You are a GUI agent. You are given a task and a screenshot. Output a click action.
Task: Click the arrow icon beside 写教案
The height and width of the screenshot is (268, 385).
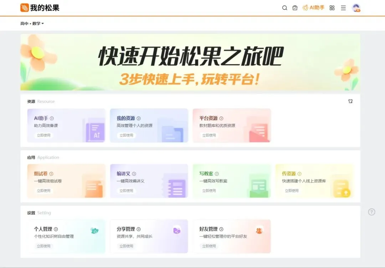click(x=217, y=174)
